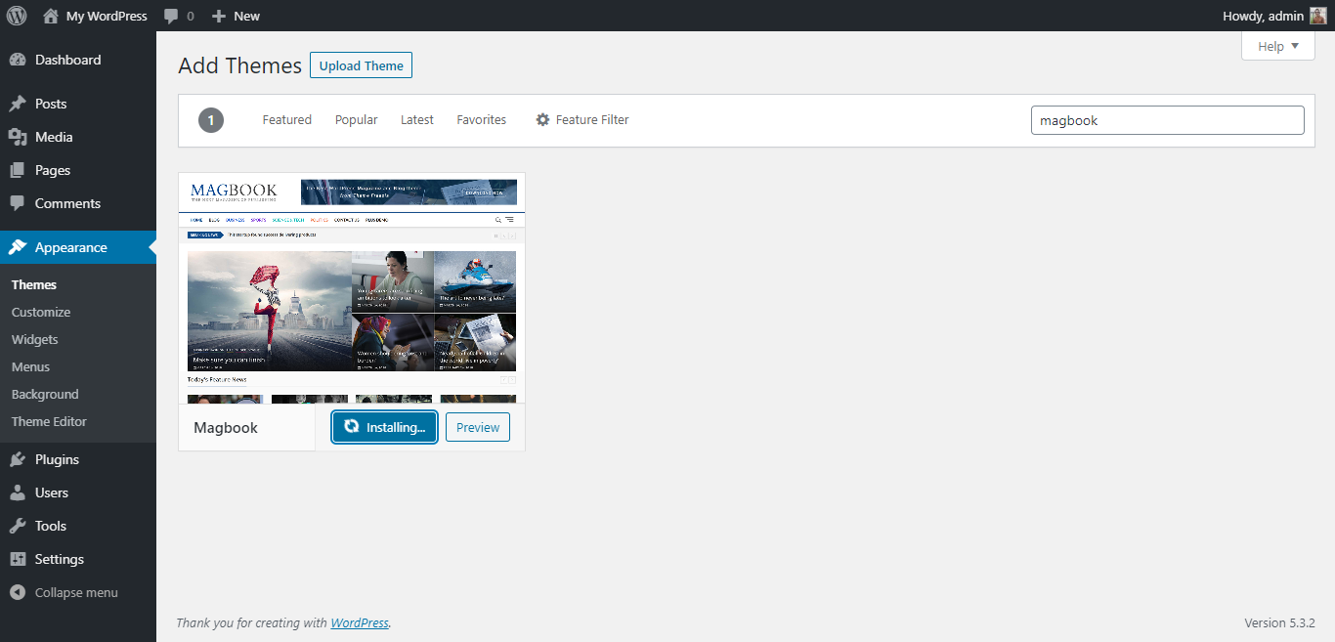Go to Plugins menu item
The height and width of the screenshot is (642, 1335).
[x=78, y=459]
